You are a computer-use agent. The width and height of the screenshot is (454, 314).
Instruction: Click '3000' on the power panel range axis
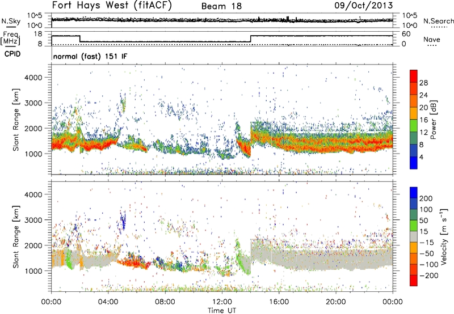click(33, 103)
